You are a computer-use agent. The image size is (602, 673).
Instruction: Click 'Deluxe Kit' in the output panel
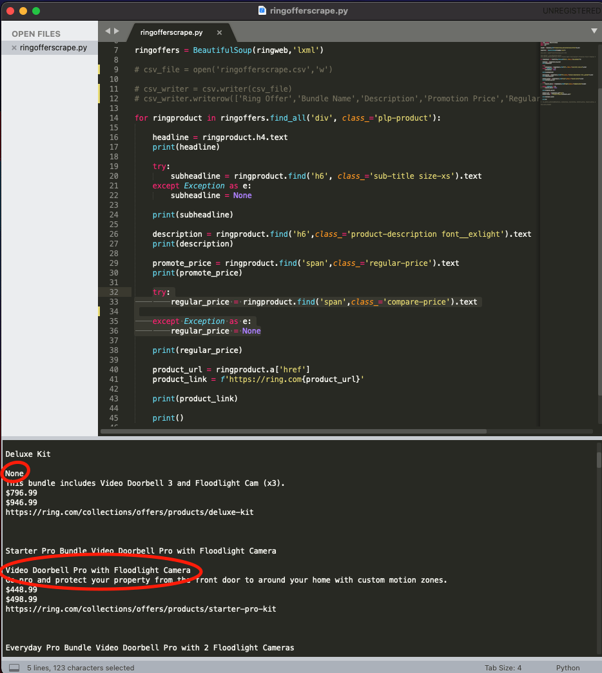coord(28,454)
